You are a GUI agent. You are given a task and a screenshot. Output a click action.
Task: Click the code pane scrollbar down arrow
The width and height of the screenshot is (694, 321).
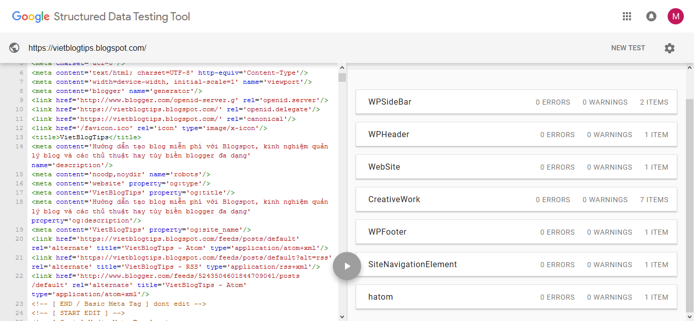coord(342,316)
